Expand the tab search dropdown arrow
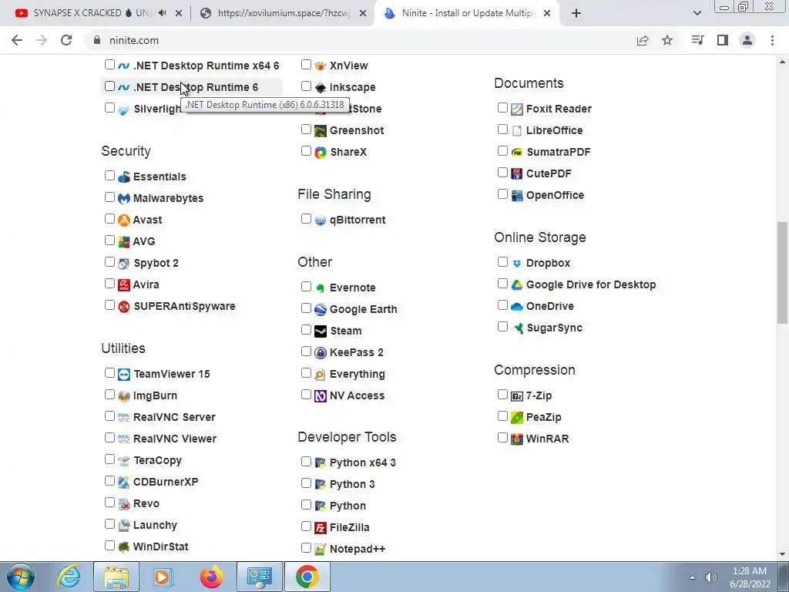Image resolution: width=789 pixels, height=592 pixels. tap(697, 13)
